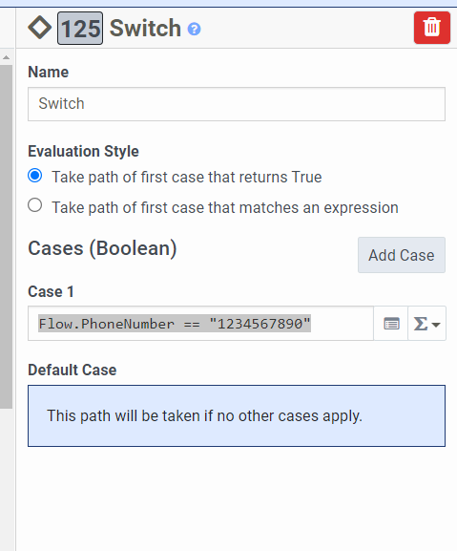The image size is (457, 551).
Task: Click the Case 1 expression text field
Action: (200, 324)
